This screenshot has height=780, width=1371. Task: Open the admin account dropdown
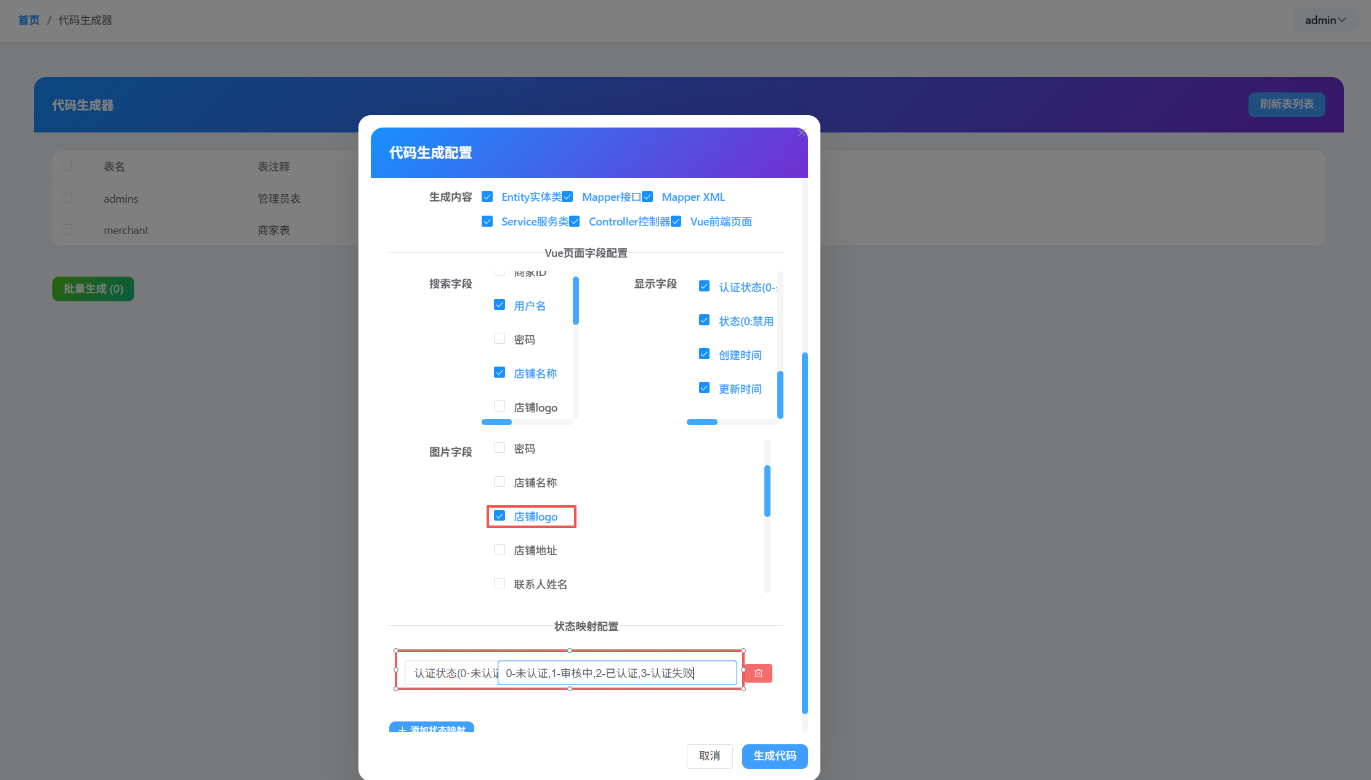[x=1325, y=20]
